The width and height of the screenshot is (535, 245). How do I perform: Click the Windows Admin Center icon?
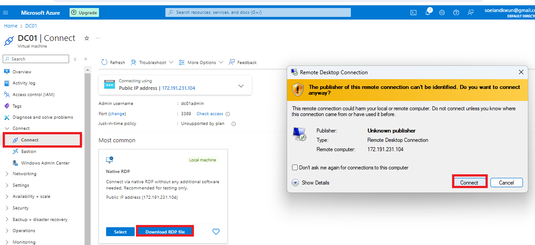click(16, 163)
